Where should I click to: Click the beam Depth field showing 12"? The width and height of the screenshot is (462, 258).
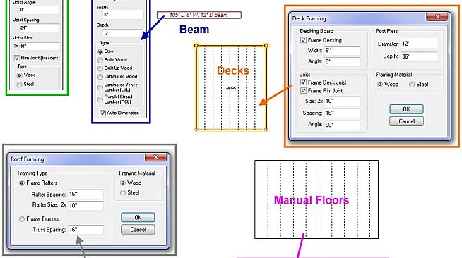(x=123, y=33)
